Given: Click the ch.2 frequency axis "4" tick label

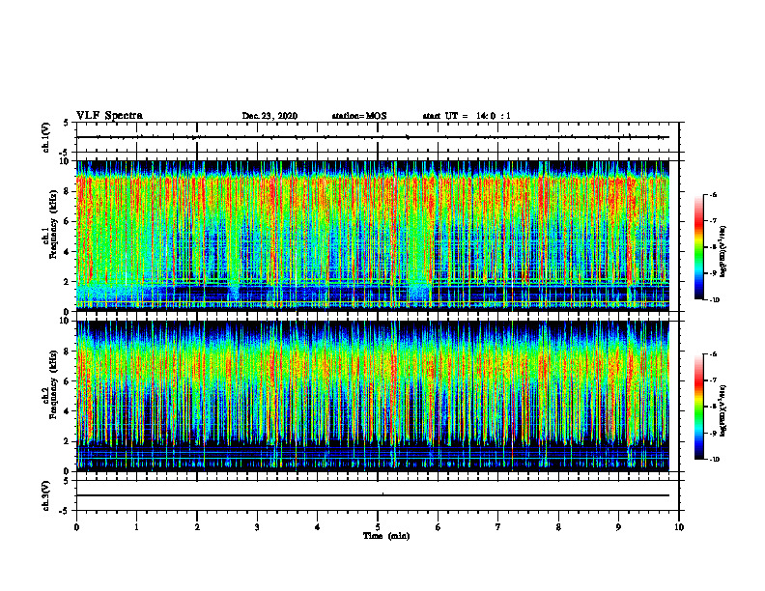Looking at the screenshot, I should pos(68,411).
